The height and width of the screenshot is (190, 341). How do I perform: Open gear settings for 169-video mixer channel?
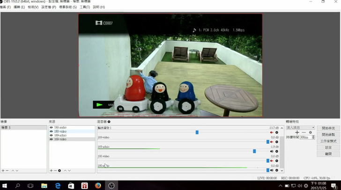click(277, 142)
